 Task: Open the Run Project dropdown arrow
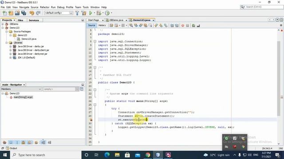(x=95, y=13)
